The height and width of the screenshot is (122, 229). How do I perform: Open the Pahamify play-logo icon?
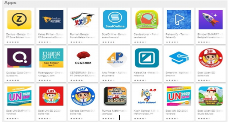pos(179,20)
